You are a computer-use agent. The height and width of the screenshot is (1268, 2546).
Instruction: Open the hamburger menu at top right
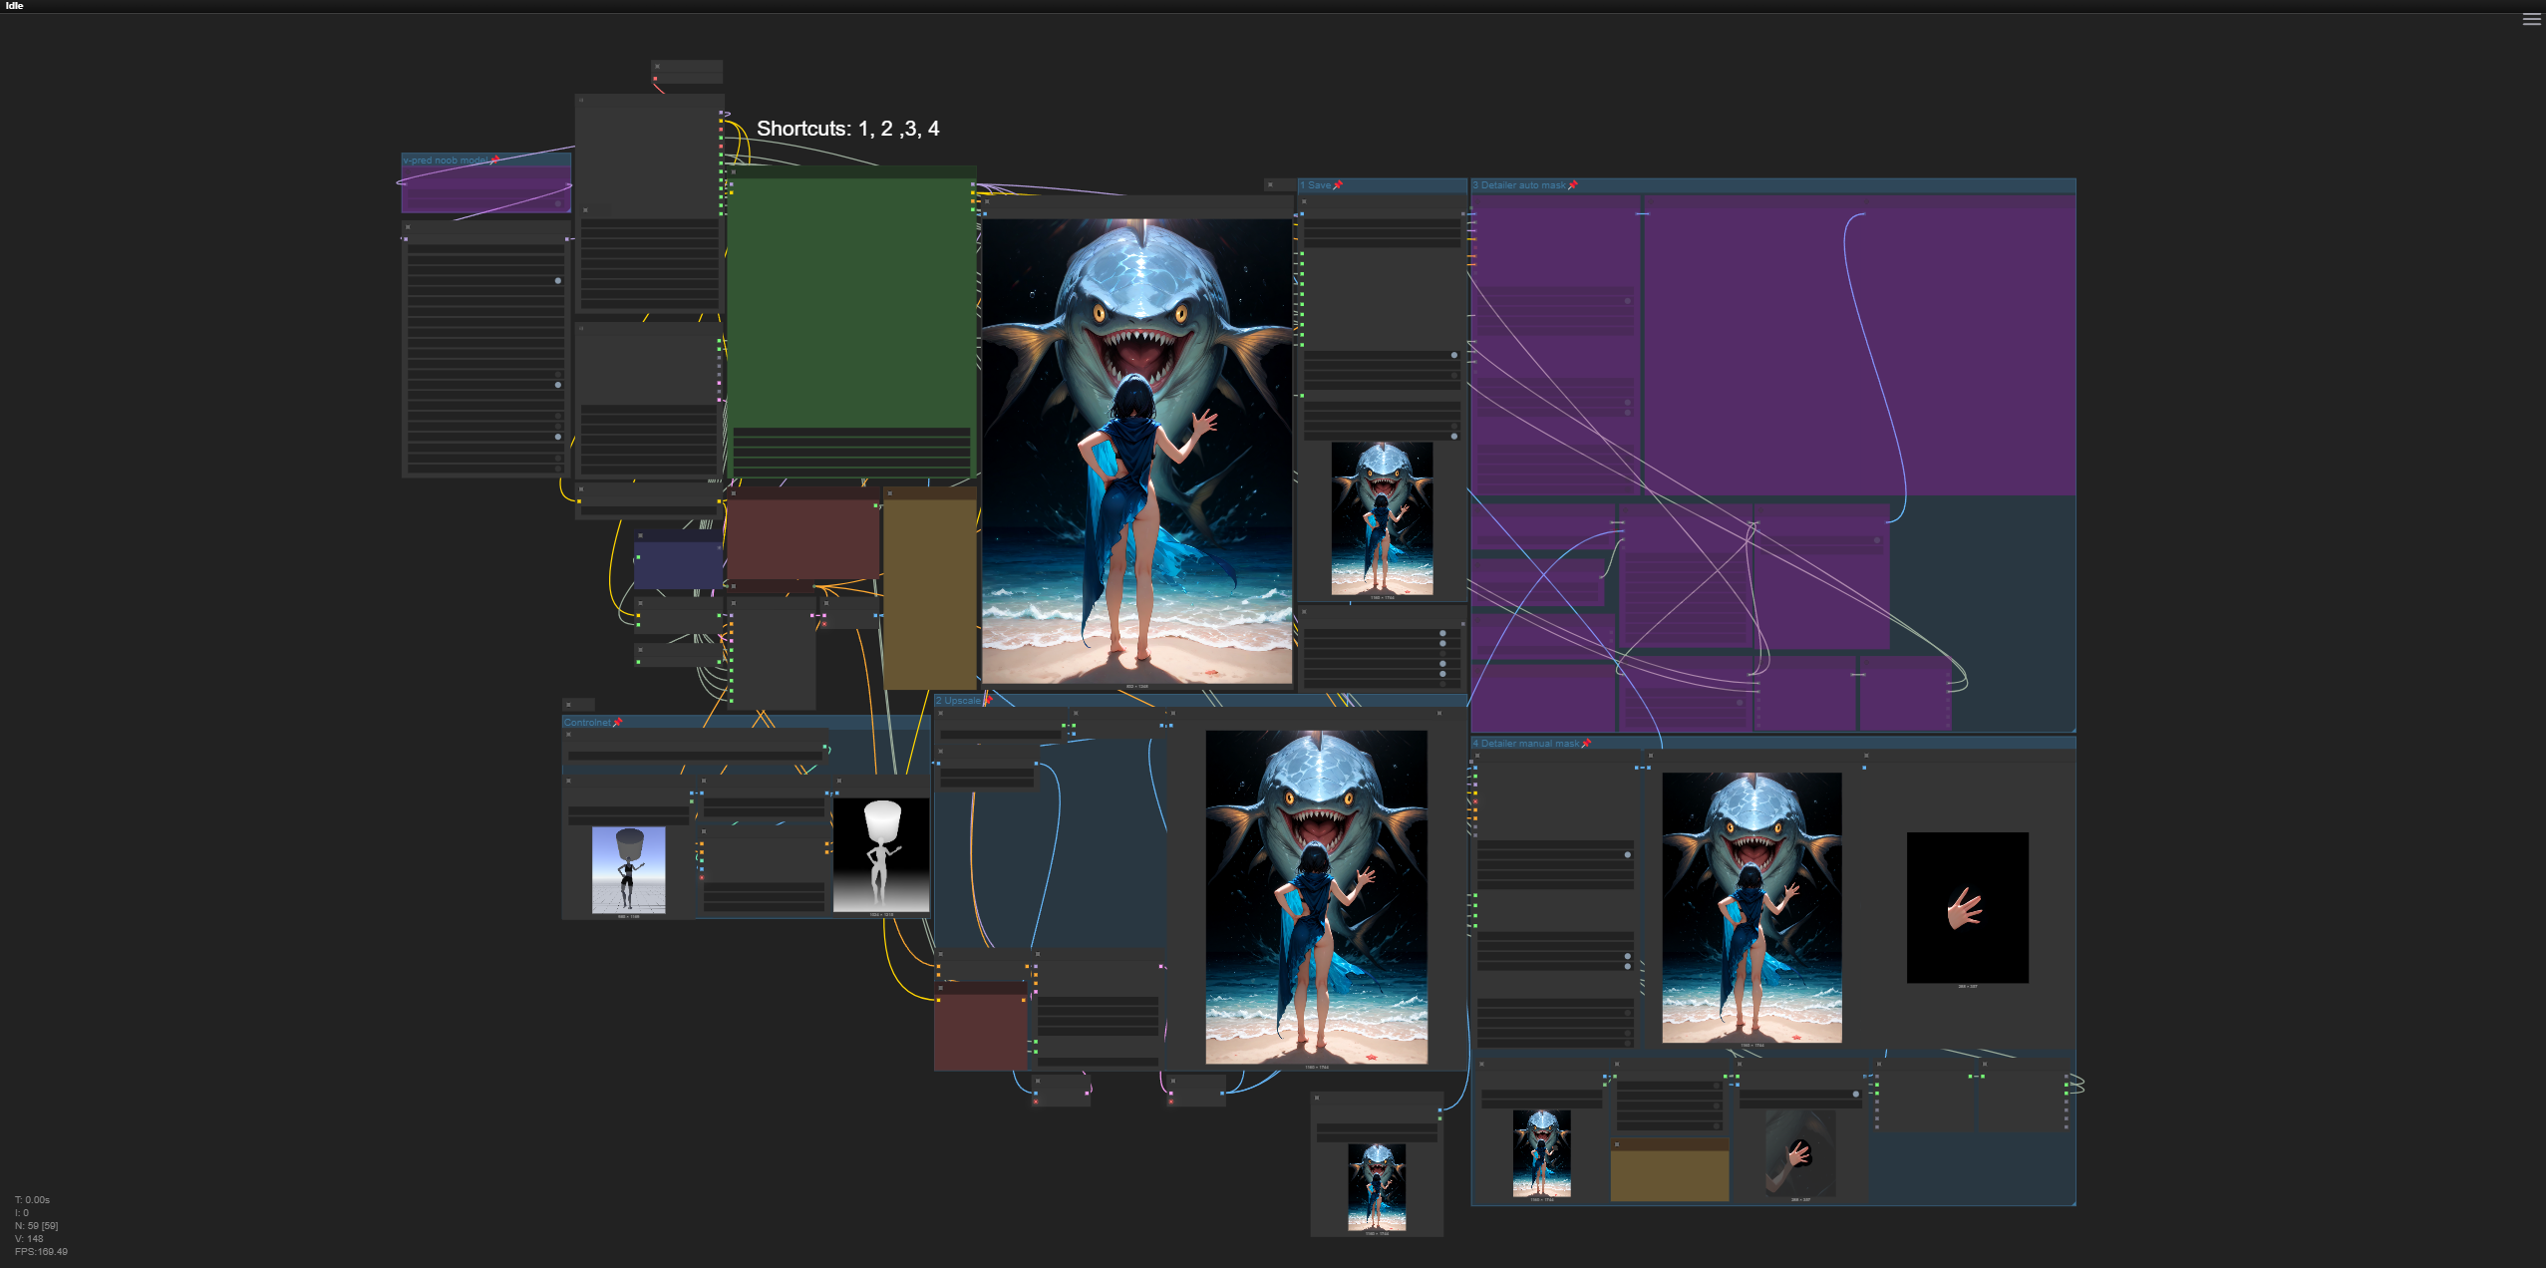2531,20
